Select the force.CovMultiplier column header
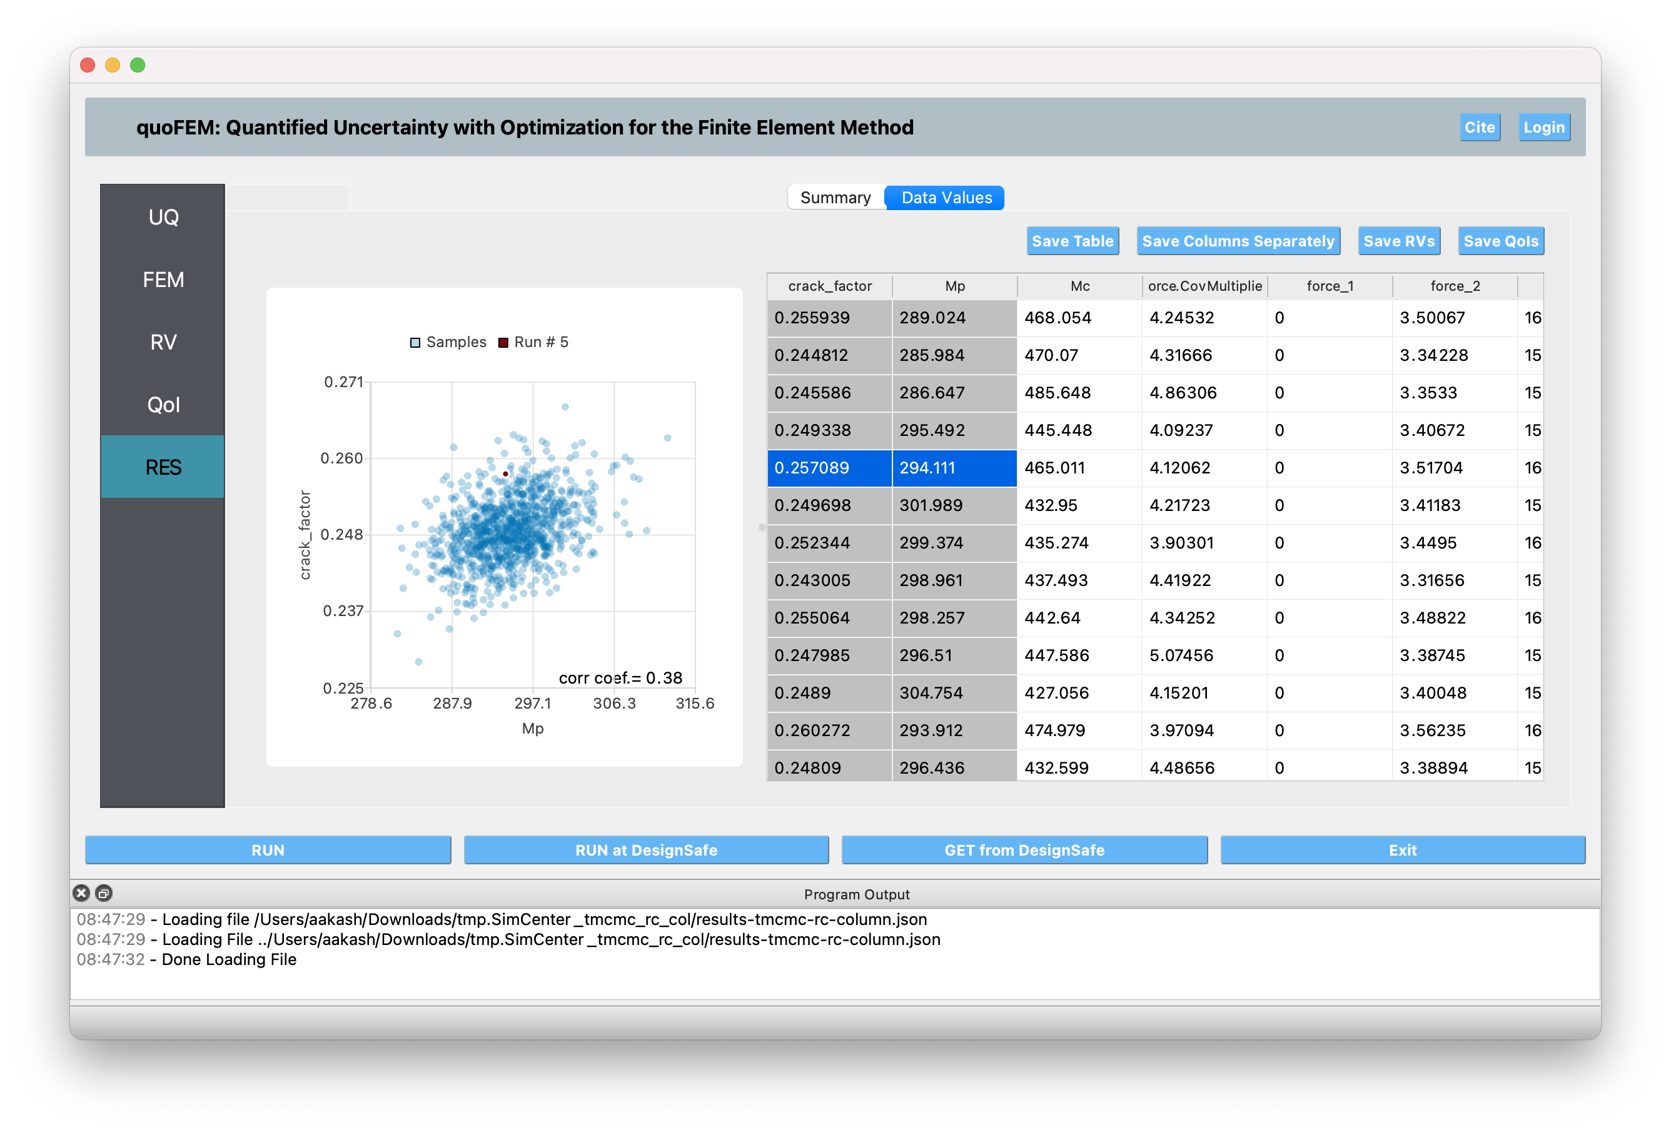1671x1132 pixels. click(x=1205, y=286)
